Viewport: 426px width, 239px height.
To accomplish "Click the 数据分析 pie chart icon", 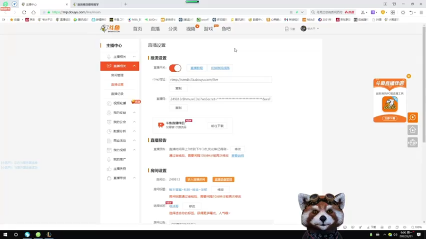I will pos(109,131).
